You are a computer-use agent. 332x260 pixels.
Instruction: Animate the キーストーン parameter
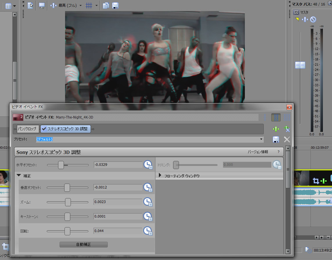click(x=148, y=216)
